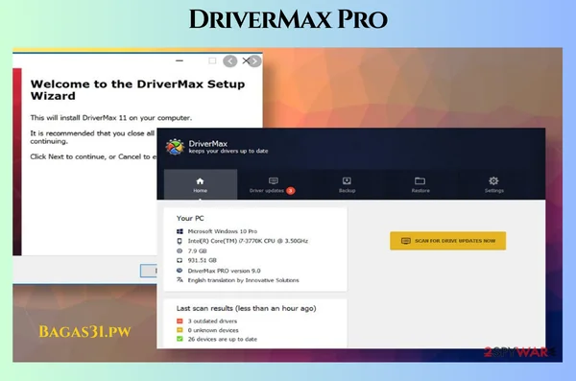Click the partially hidden Next button in Setup Wizard
This screenshot has height=381, width=576.
149,271
